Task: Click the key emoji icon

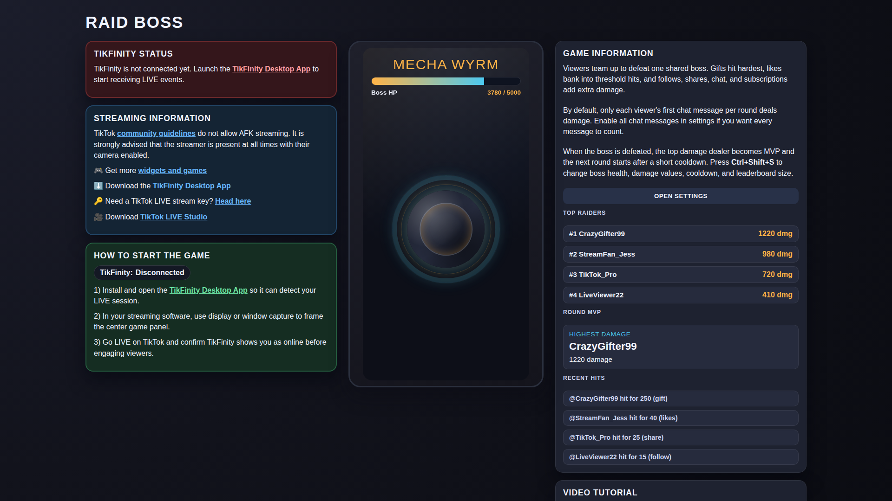Action: click(x=98, y=201)
